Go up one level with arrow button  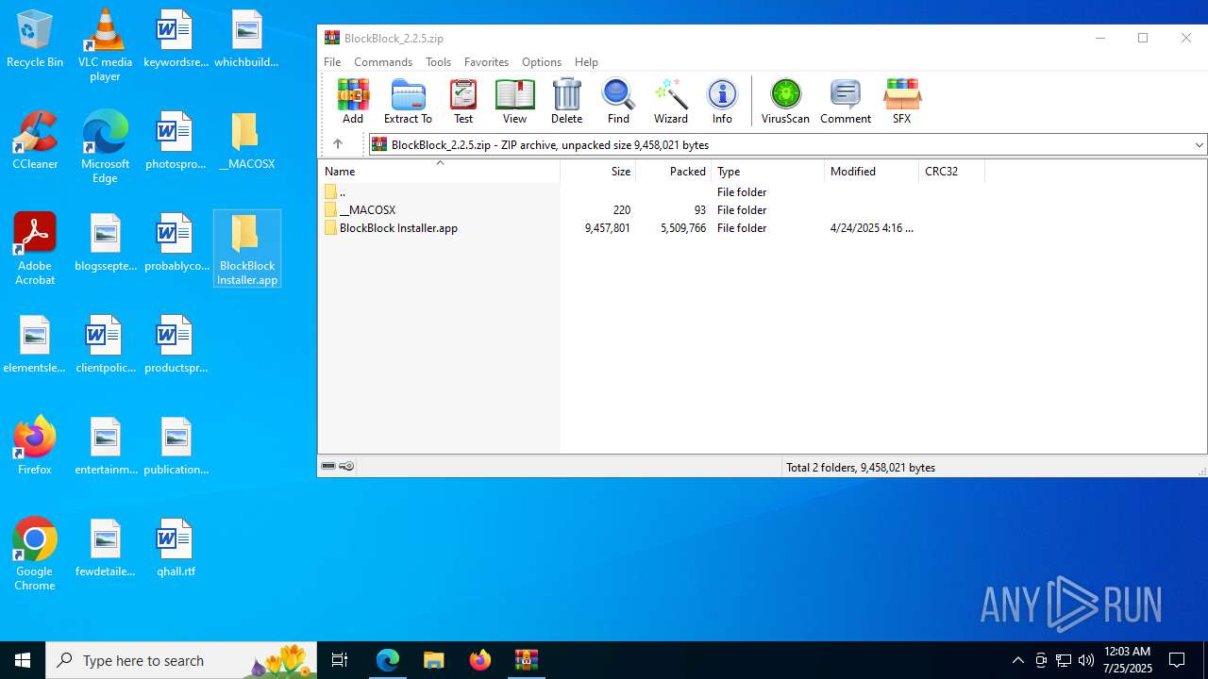(338, 144)
